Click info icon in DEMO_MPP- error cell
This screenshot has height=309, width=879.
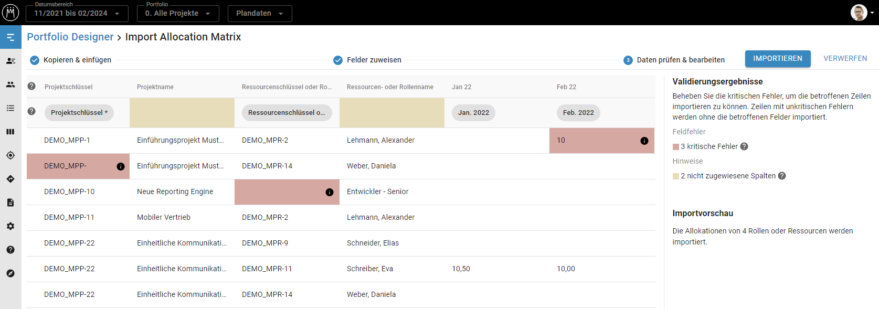coord(121,166)
